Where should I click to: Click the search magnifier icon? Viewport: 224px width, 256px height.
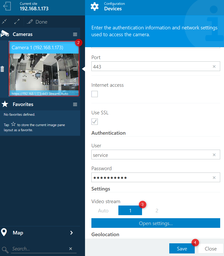pos(5,250)
